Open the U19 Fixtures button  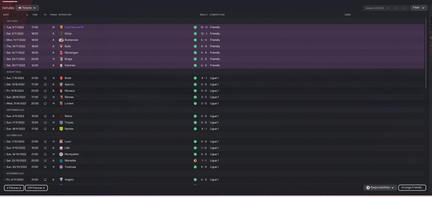point(36,188)
